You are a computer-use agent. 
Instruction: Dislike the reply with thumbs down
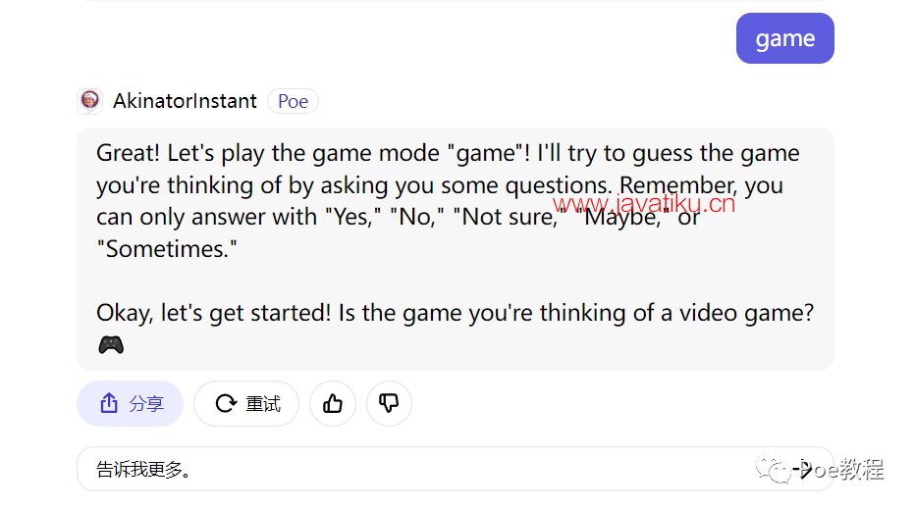pos(389,403)
